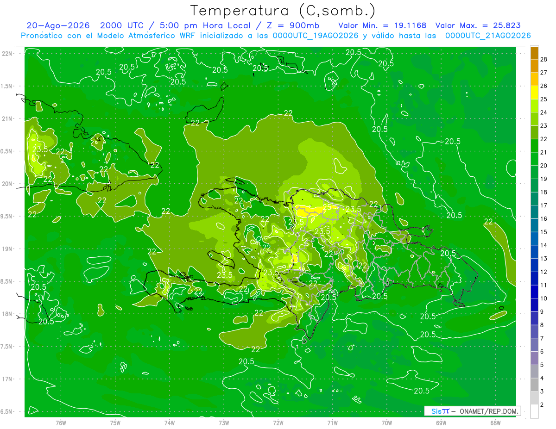Click the "68W" longitude axis label
This screenshot has height=429, width=556.
pos(495,423)
